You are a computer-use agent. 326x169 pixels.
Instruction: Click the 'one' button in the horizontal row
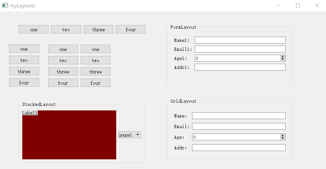[34, 29]
